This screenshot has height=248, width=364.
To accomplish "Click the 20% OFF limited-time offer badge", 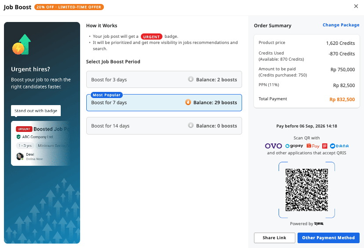I will pos(69,7).
